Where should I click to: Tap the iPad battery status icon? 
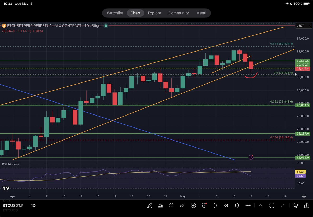click(306, 4)
